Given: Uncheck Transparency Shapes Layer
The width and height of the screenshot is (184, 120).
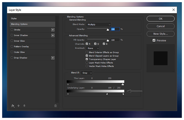Looking at the screenshot, I should tap(87, 59).
